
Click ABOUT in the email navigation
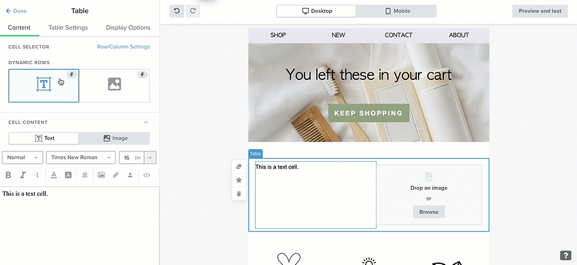[459, 35]
